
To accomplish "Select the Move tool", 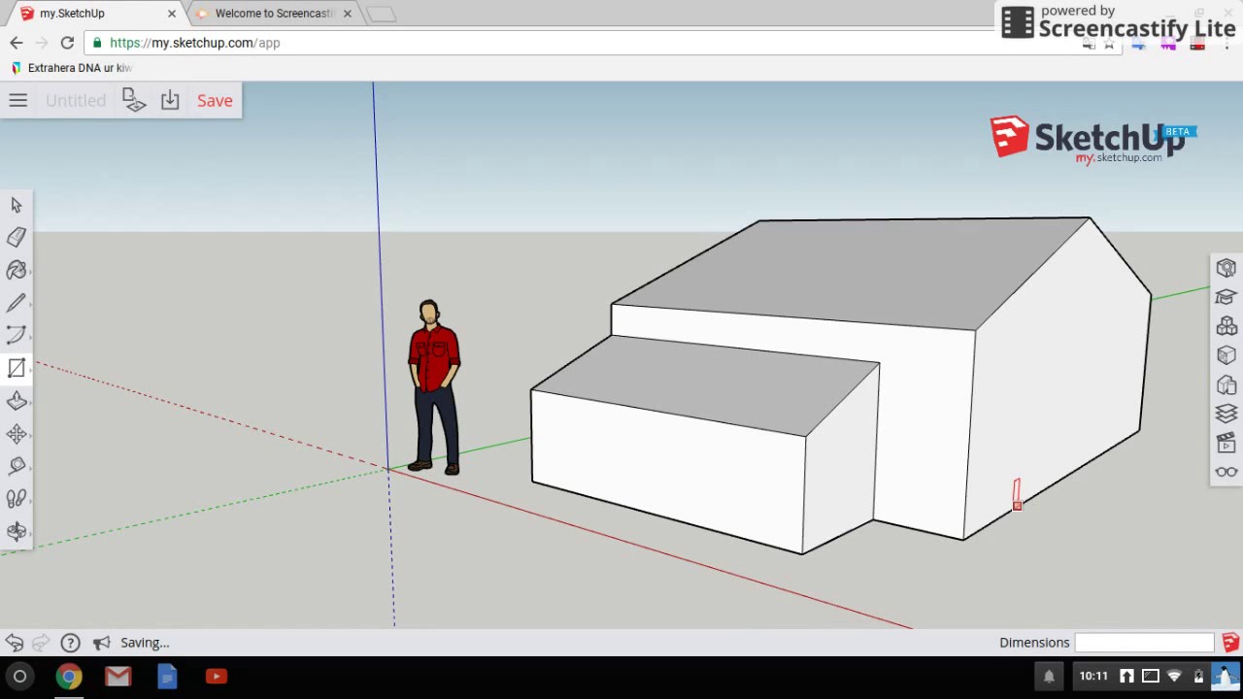I will click(17, 434).
